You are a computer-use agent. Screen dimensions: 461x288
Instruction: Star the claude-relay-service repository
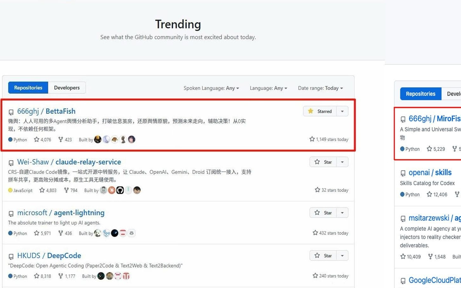(x=323, y=162)
